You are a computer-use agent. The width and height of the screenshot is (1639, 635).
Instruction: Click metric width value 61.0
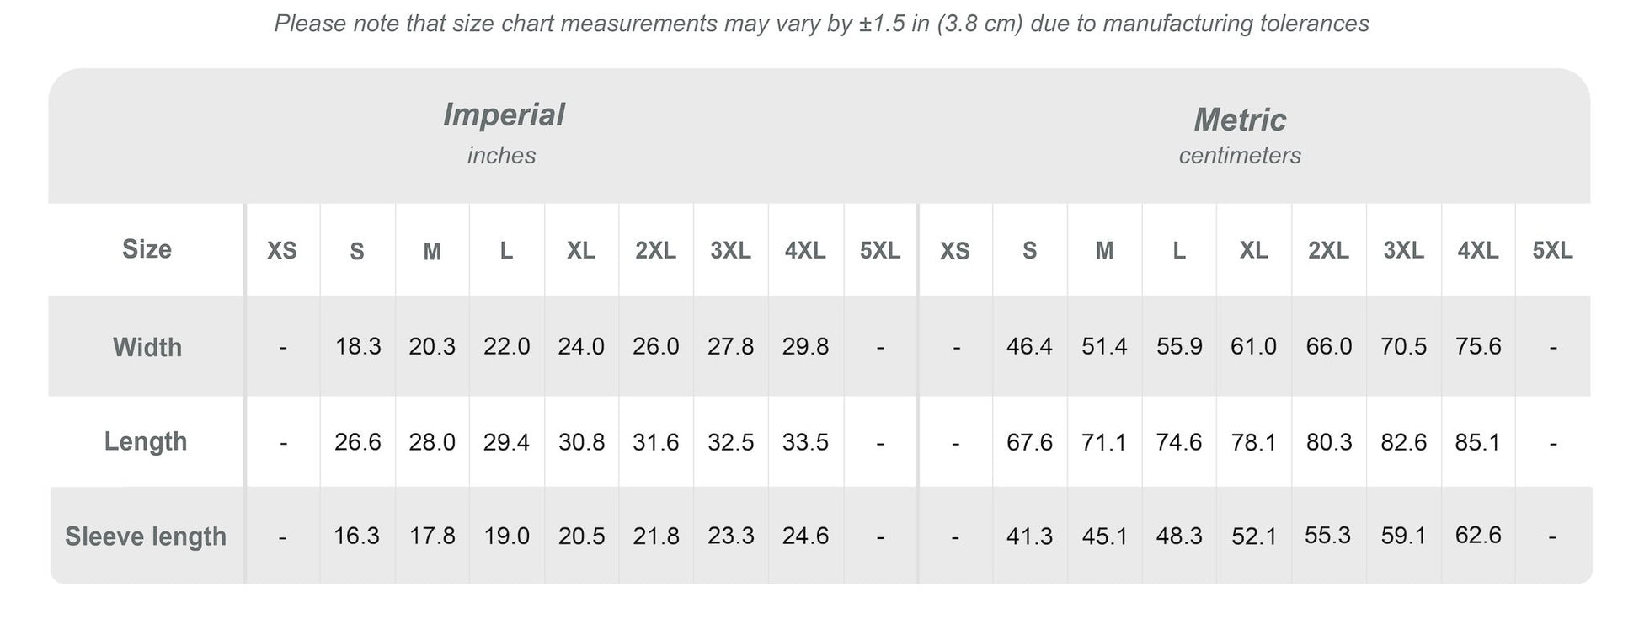[x=1253, y=347]
